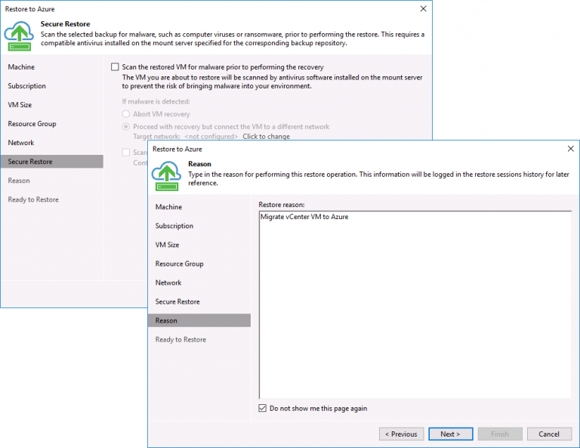Viewport: 580px width, 448px height.
Task: Click the Click to change target network link
Action: [x=266, y=137]
